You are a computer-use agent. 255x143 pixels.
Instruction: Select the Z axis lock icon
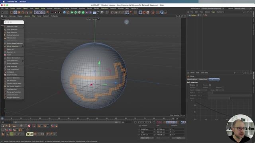pos(43,12)
